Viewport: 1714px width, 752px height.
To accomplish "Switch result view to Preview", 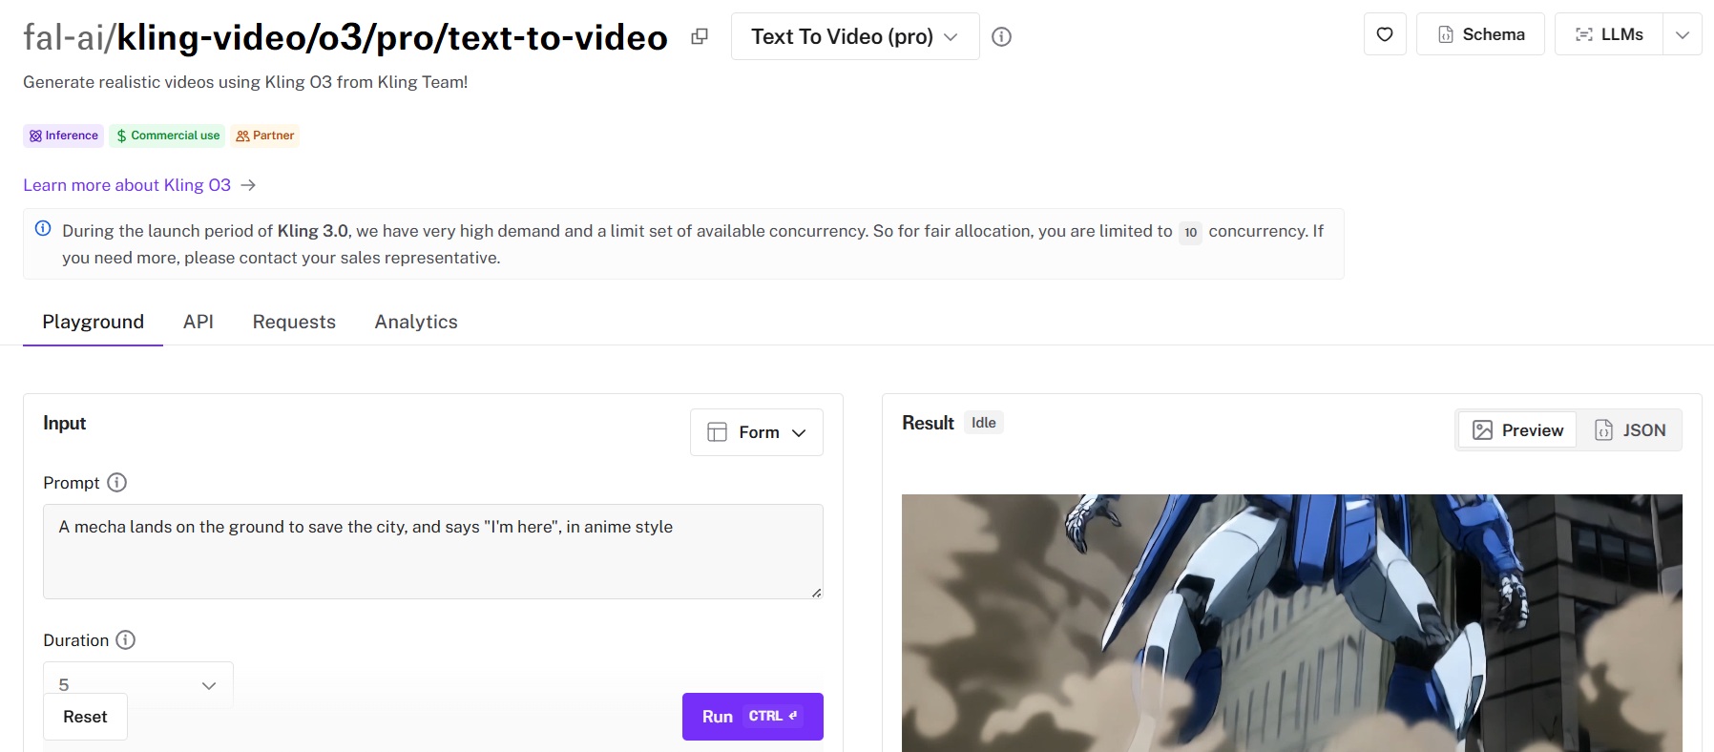I will tap(1517, 430).
